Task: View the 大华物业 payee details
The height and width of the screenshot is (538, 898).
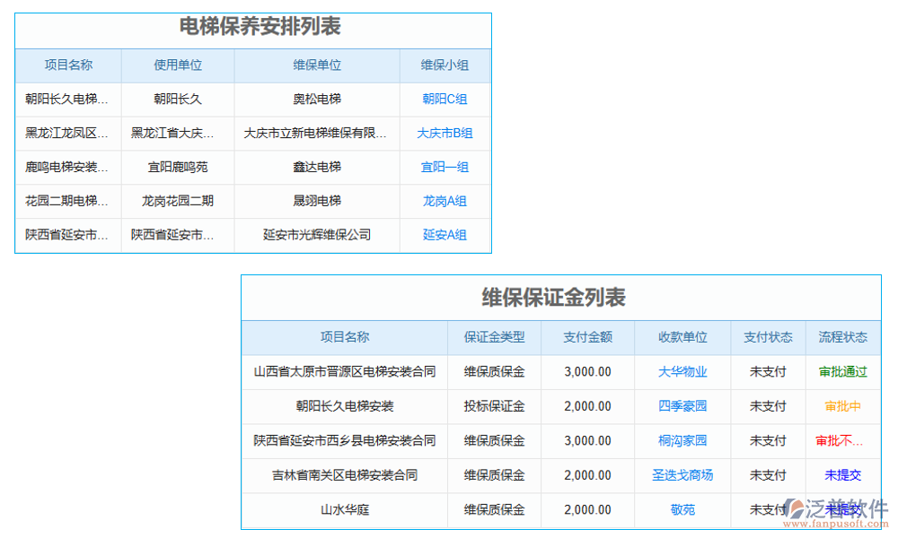Action: point(682,371)
